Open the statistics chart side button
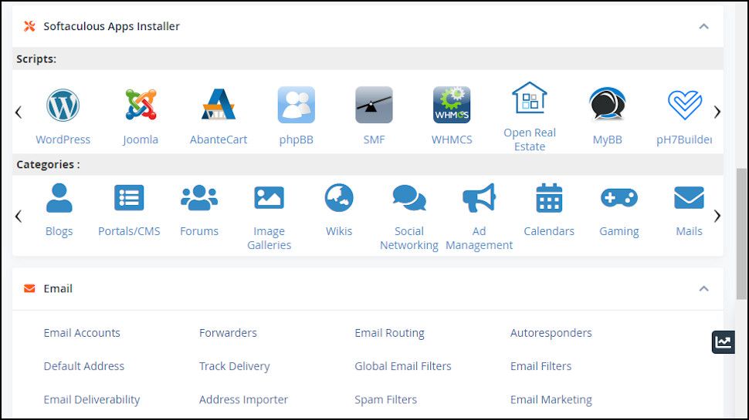The width and height of the screenshot is (749, 420). coord(724,342)
